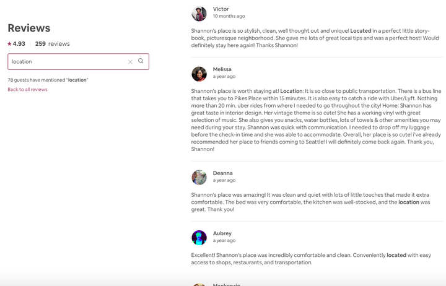This screenshot has height=286, width=446.
Task: Click the Mackenzie avatar at bottom
Action: pyautogui.click(x=199, y=284)
